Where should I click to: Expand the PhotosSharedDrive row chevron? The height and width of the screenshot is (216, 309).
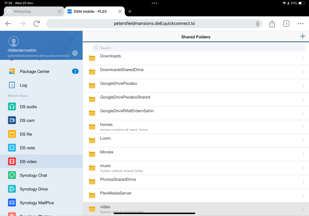pyautogui.click(x=303, y=182)
